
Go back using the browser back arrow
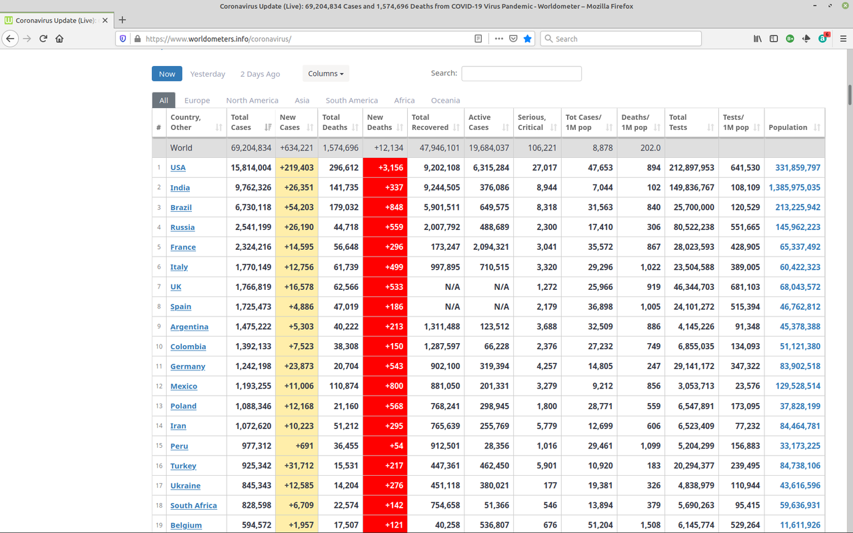(x=10, y=39)
